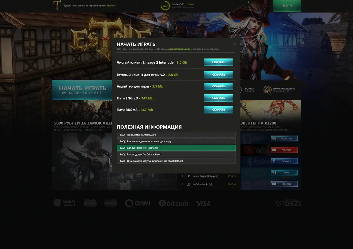353x249 pixels.
Task: Click the G2A Wallet payment logo
Action: 64,203
